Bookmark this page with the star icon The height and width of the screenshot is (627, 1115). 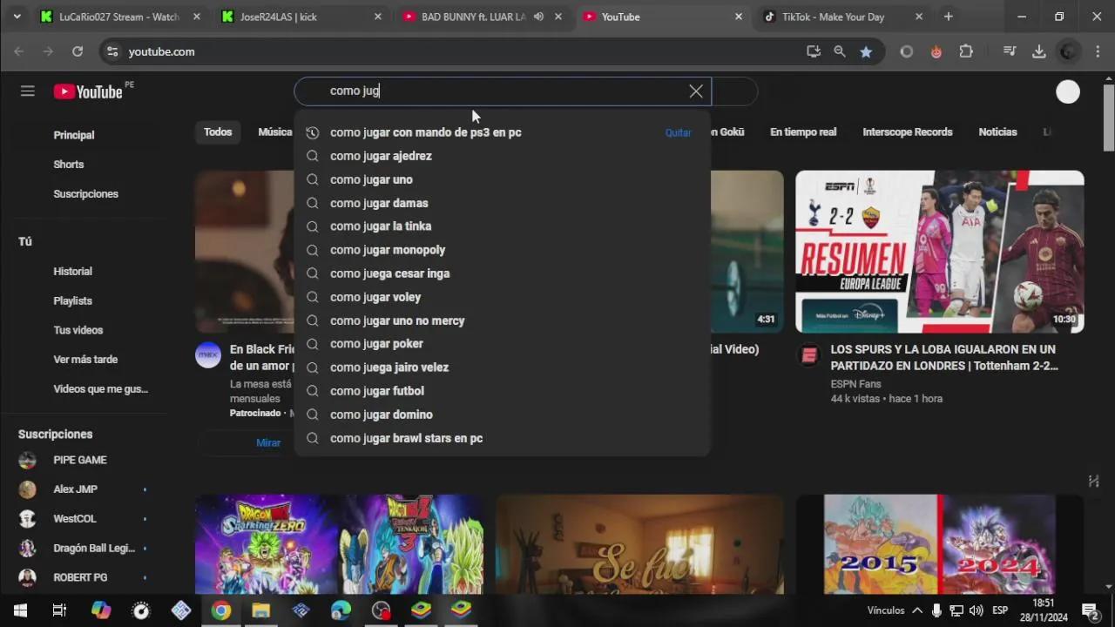tap(866, 51)
